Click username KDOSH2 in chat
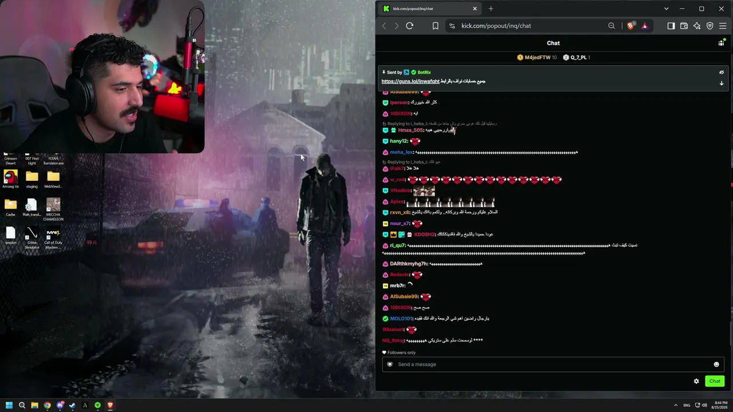733x412 pixels. (x=424, y=235)
